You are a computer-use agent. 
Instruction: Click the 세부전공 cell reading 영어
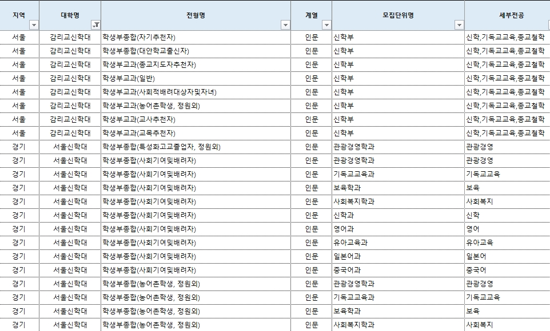tap(507, 229)
